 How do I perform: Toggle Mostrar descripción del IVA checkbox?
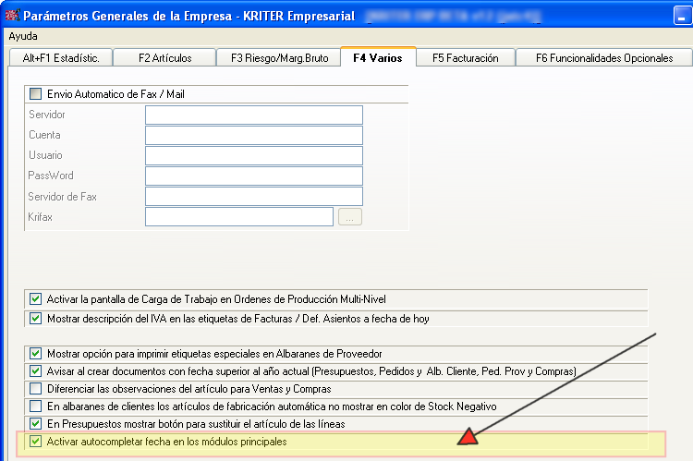point(36,319)
